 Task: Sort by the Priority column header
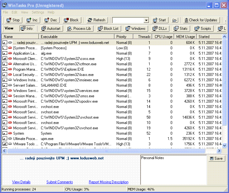click(x=124, y=36)
